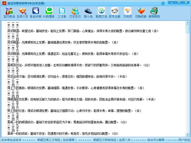Open the 取小名 nickname tool
The image size is (191, 143).
[88, 13]
